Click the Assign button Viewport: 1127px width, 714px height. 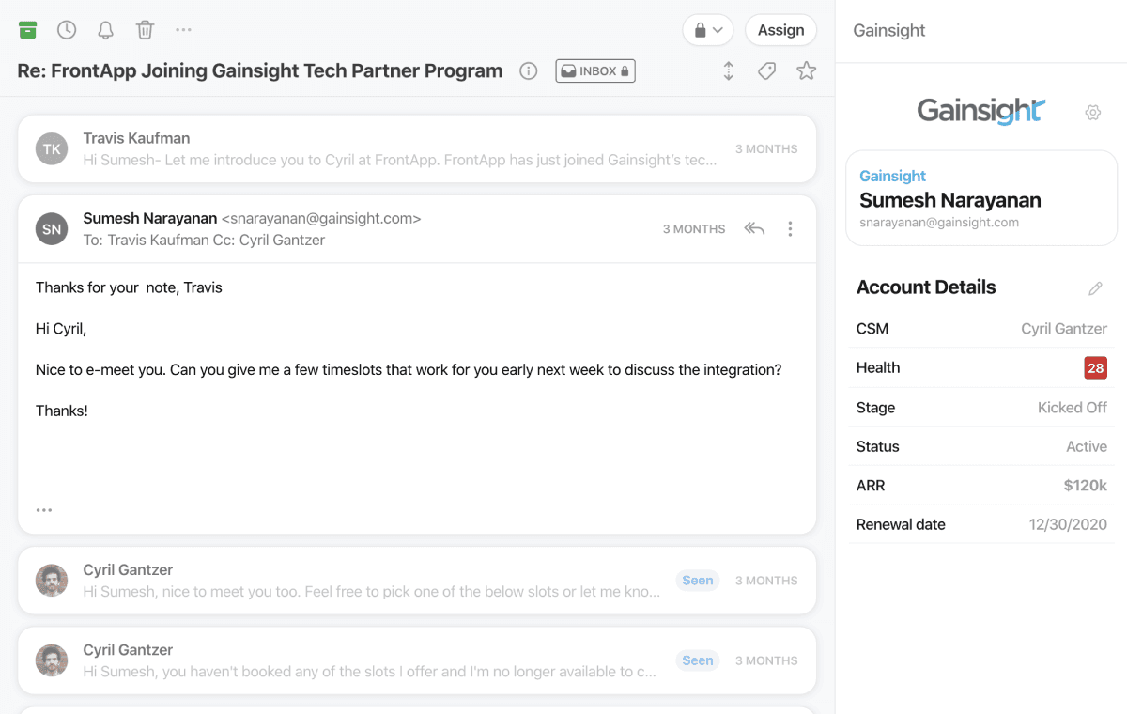click(780, 29)
